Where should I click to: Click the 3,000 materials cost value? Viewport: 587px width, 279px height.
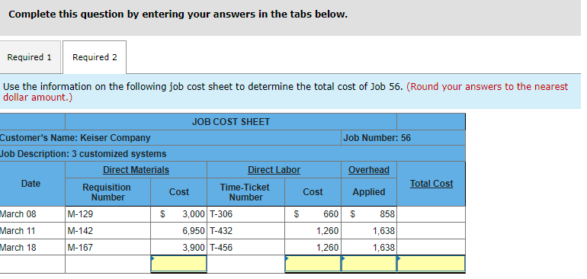click(194, 214)
